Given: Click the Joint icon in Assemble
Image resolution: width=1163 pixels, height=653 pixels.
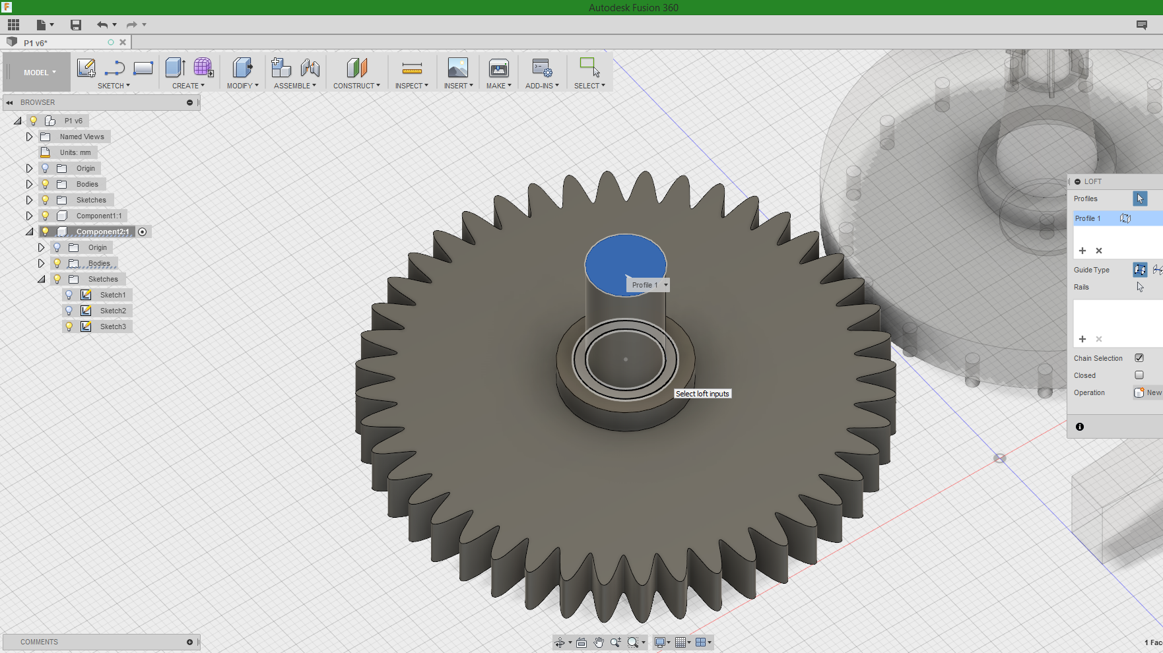Looking at the screenshot, I should pyautogui.click(x=310, y=67).
